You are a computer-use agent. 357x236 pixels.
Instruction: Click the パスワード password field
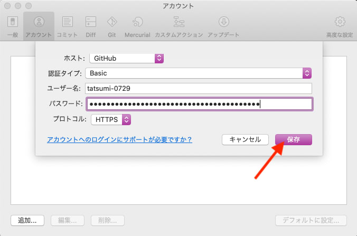point(200,104)
